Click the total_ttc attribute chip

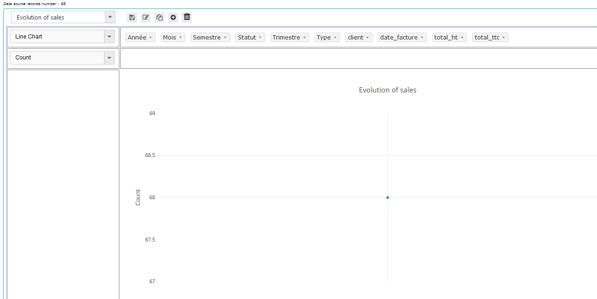(487, 38)
